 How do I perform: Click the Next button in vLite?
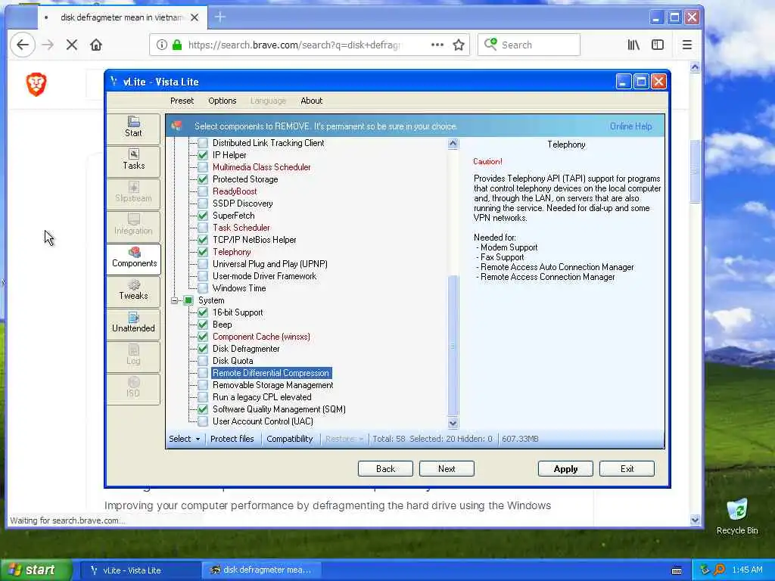click(x=447, y=469)
